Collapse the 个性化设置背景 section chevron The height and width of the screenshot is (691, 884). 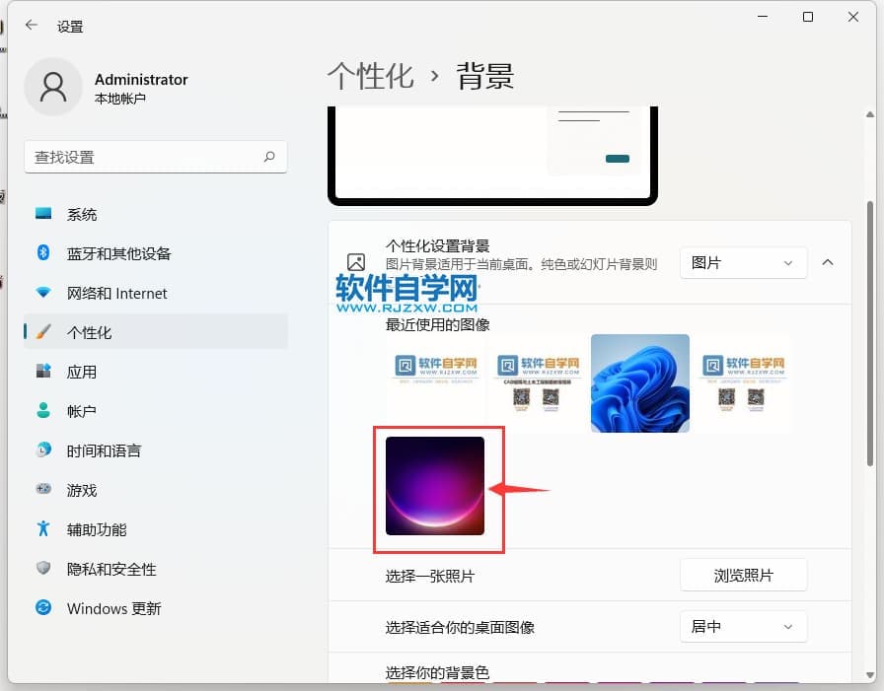click(x=828, y=262)
